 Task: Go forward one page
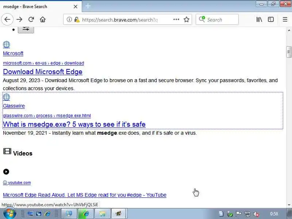point(19,19)
